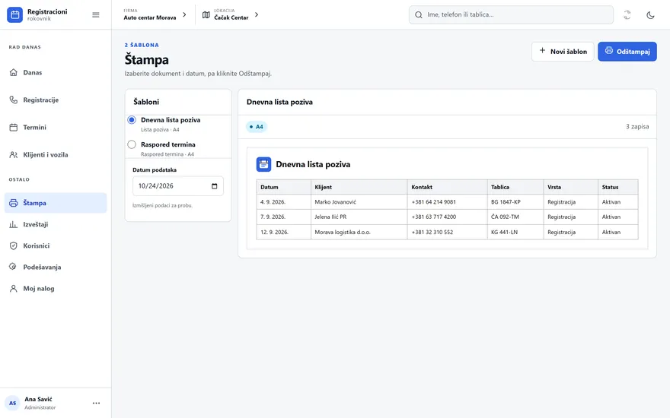Toggle dark mode moon icon
This screenshot has height=418, width=670.
[650, 15]
